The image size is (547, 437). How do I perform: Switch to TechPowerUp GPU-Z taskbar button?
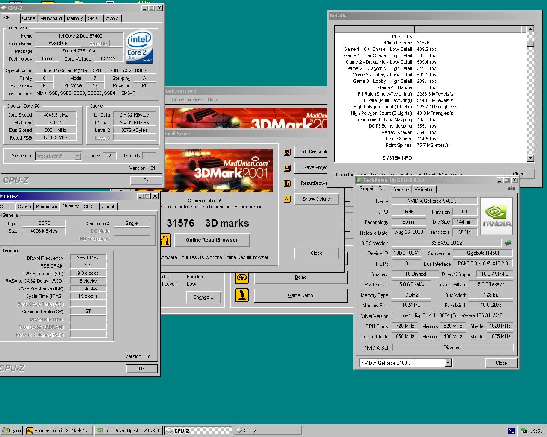click(x=128, y=431)
